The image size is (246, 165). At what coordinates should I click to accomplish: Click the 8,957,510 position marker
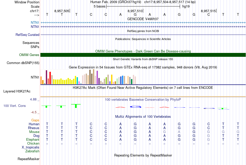click(135, 11)
